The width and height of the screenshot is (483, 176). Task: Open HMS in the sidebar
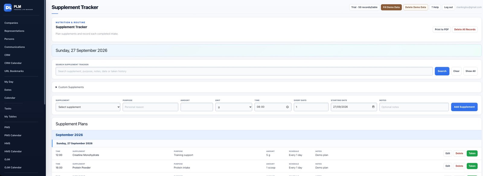click(7, 144)
